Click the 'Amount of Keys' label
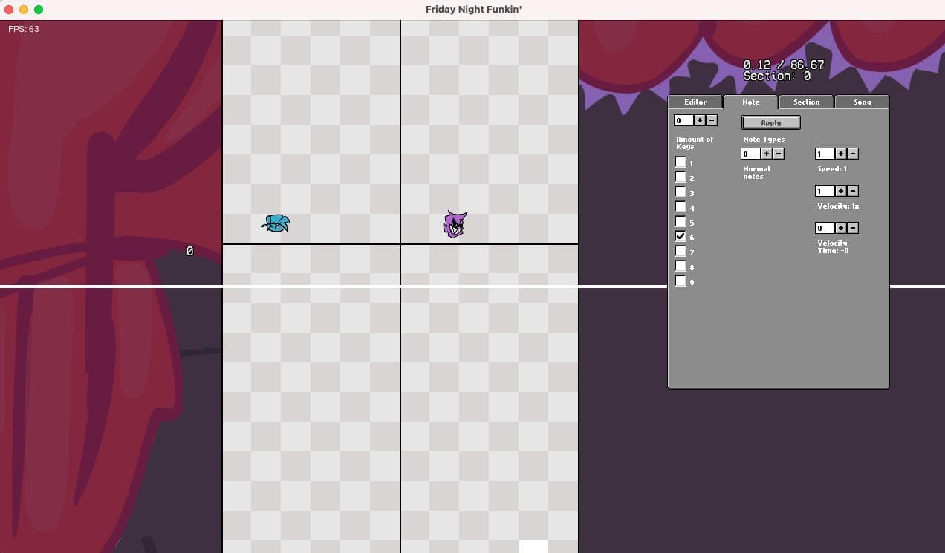945x553 pixels. point(695,143)
